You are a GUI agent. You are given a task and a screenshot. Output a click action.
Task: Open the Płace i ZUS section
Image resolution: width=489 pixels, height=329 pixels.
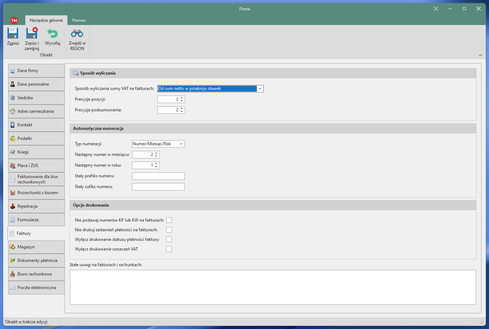click(x=36, y=166)
